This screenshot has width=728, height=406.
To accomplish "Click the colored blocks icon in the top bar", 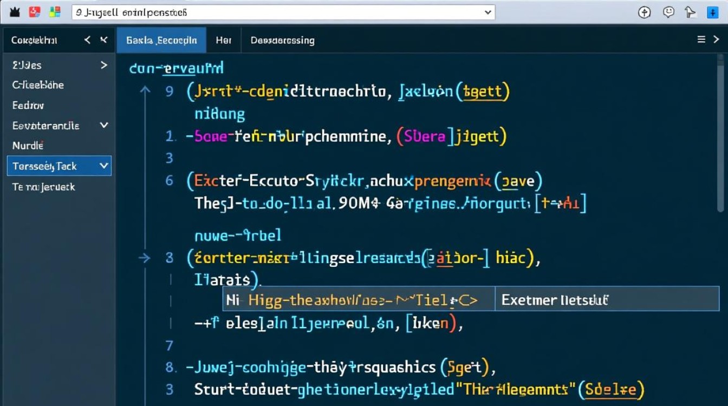I will (x=54, y=11).
